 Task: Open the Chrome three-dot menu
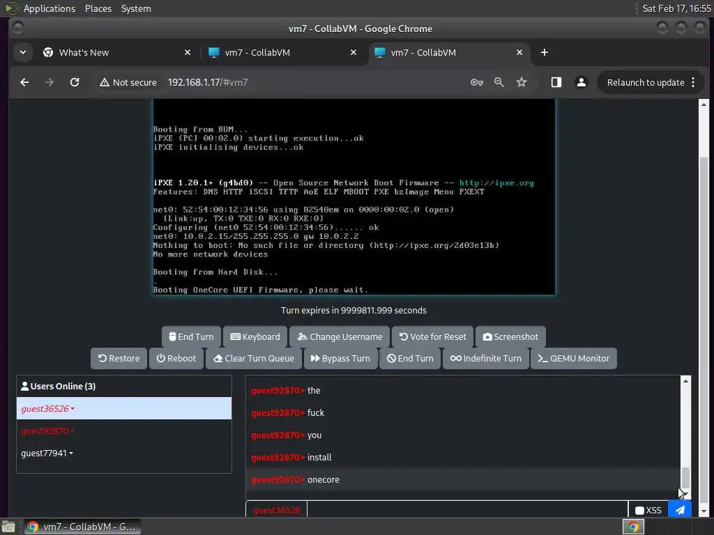(x=693, y=82)
